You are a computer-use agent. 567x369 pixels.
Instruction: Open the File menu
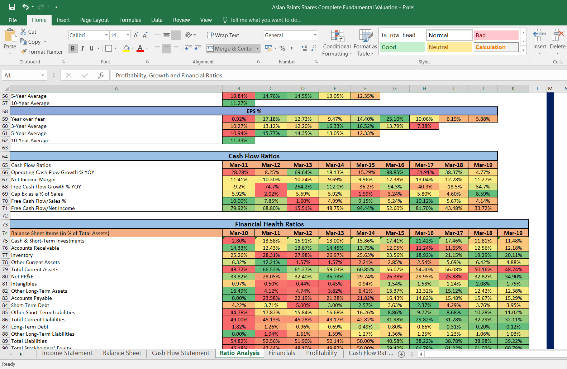[13, 20]
